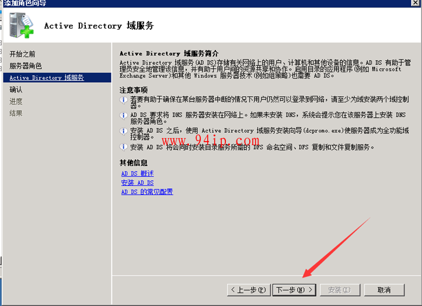
Task: Open the AD DS 概述 link
Action: (138, 174)
